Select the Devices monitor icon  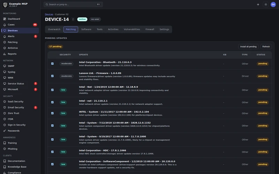coord(5,31)
